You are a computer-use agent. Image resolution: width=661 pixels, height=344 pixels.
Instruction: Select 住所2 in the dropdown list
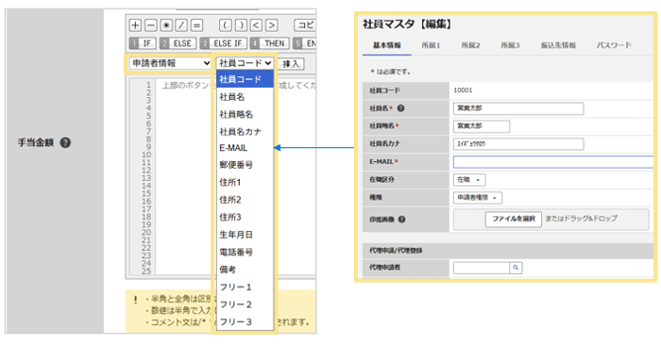pos(245,200)
